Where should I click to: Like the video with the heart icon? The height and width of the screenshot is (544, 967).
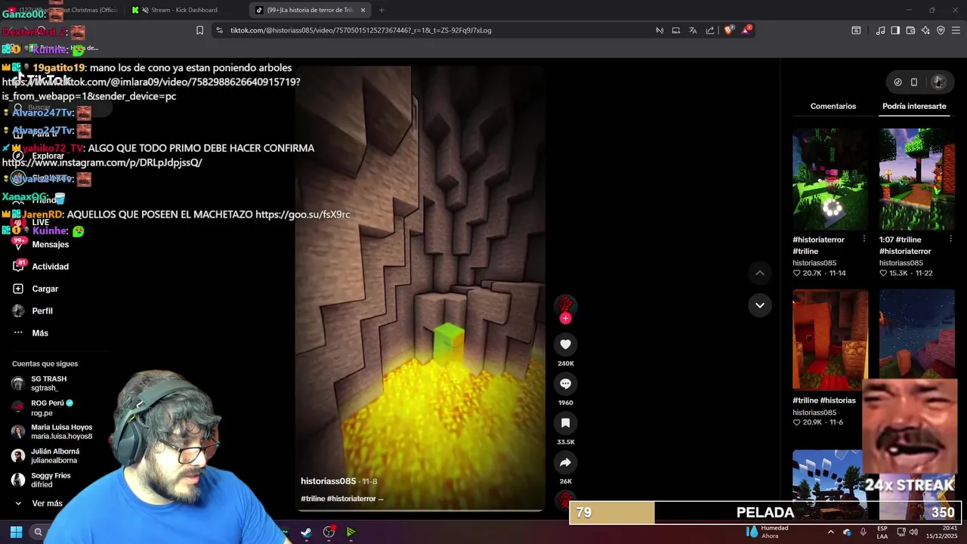click(x=565, y=345)
